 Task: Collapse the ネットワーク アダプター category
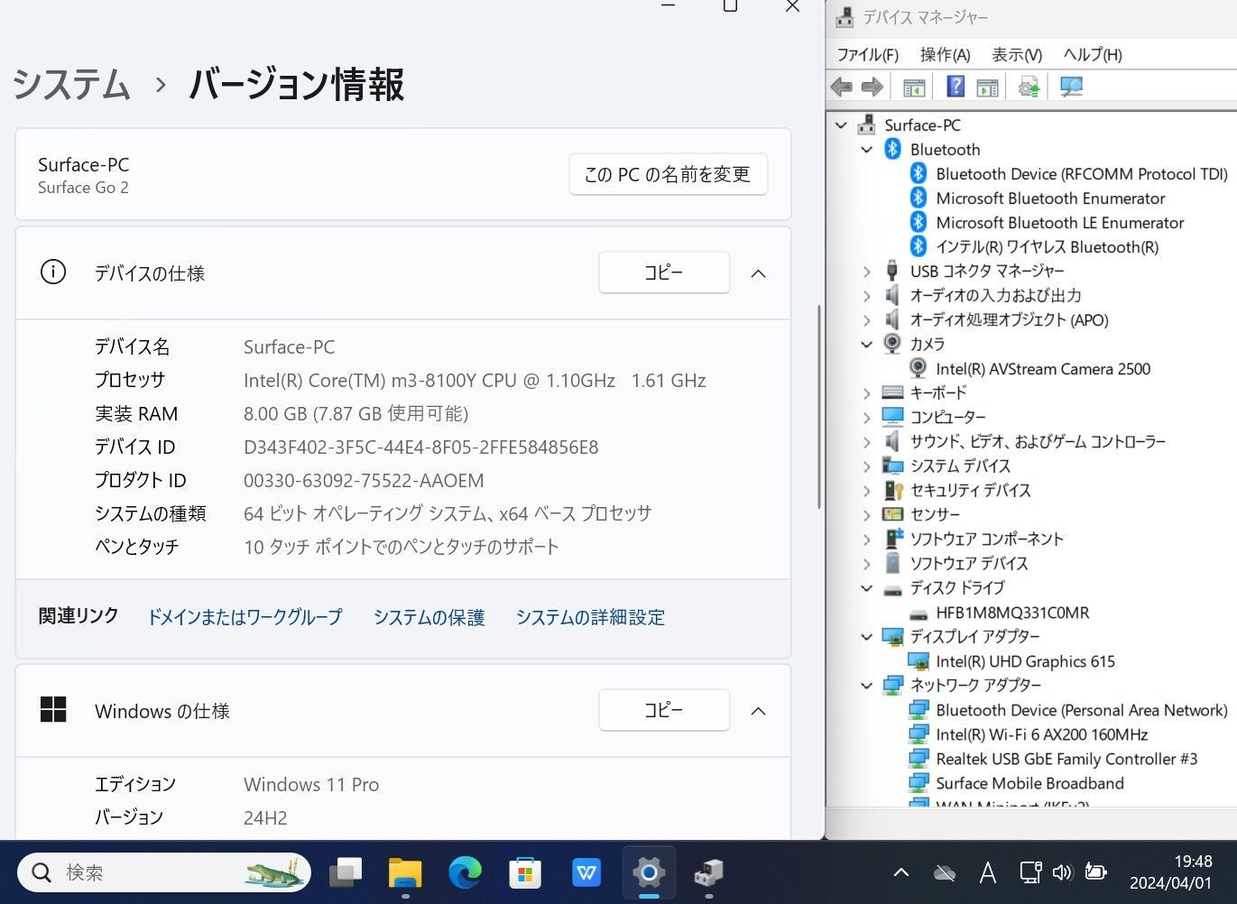(x=867, y=685)
